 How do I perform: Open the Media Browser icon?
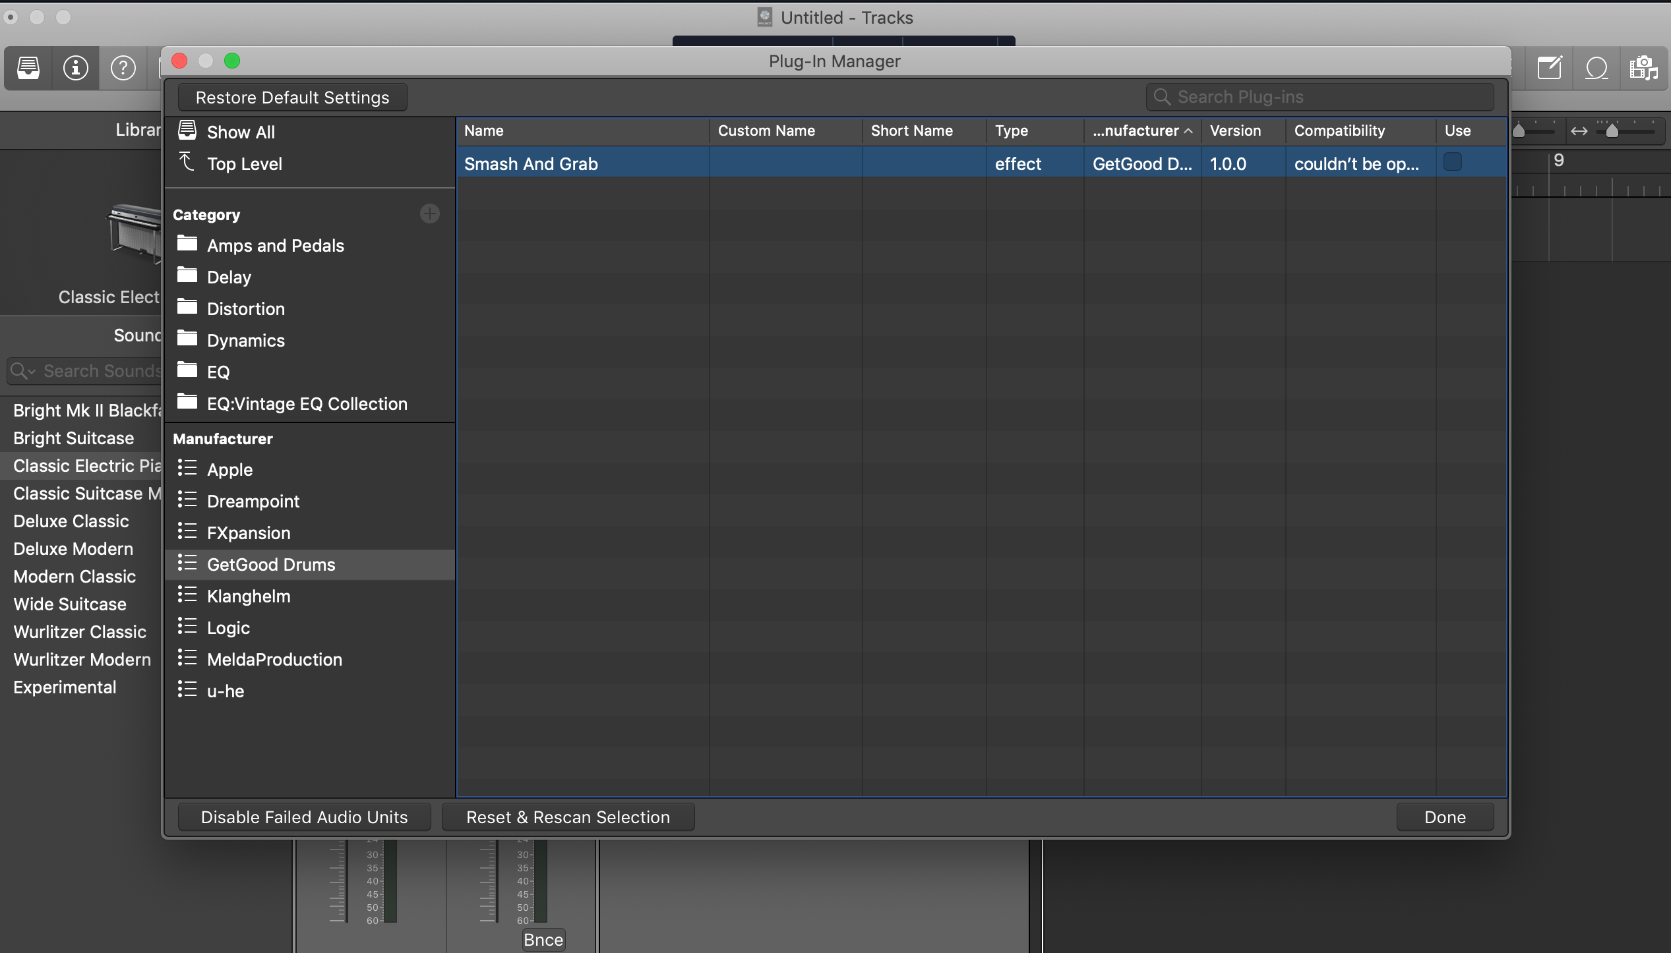[x=1643, y=67]
